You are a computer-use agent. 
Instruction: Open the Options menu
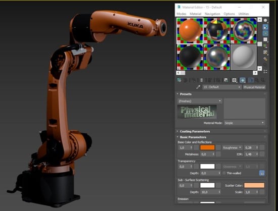coord(229,14)
